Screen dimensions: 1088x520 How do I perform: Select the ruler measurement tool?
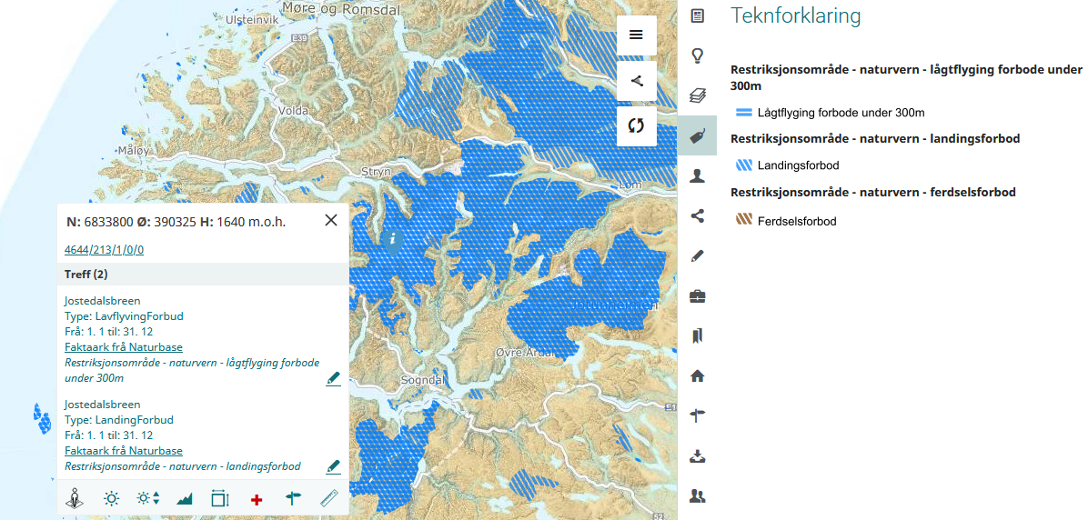click(328, 498)
